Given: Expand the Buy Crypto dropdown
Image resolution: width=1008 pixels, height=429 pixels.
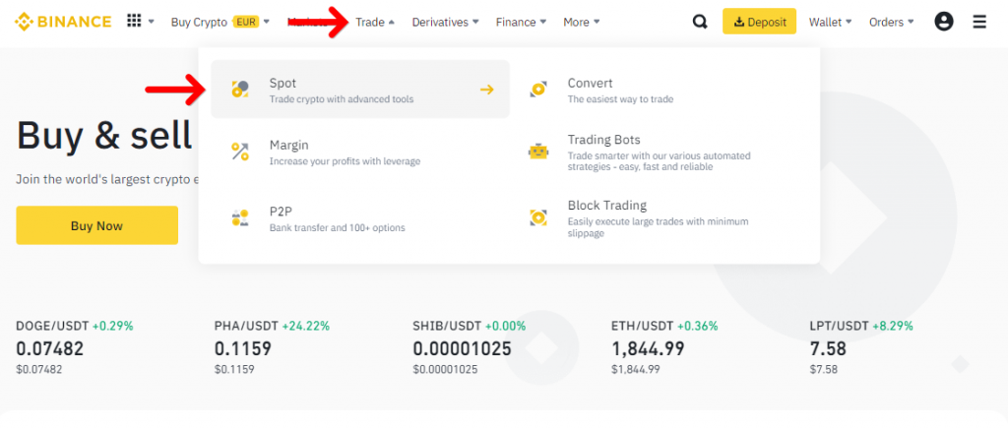Looking at the screenshot, I should 220,22.
